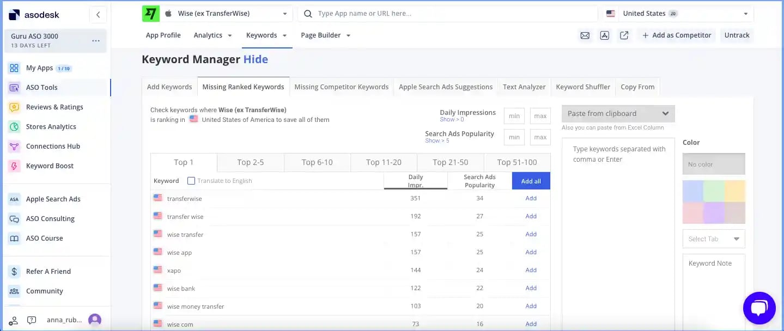Screen dimensions: 784x331
Task: Expand the Wise app selector dropdown
Action: (x=285, y=14)
